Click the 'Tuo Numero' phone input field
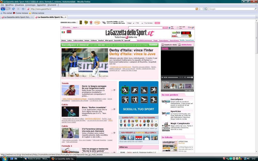Viewport: 258px width, 161px height. tap(149, 23)
